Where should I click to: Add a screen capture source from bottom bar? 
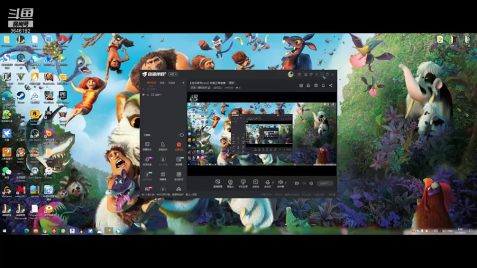click(218, 183)
